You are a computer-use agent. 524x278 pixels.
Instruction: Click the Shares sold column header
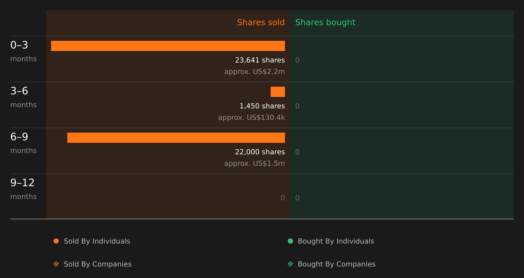coord(261,22)
